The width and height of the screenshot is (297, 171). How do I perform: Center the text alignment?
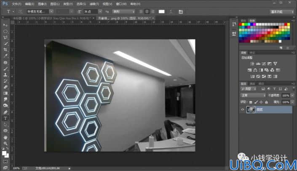coord(147,12)
